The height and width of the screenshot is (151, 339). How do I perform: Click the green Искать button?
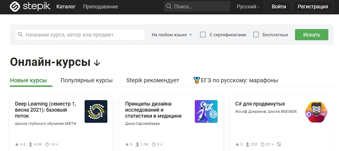pos(312,35)
